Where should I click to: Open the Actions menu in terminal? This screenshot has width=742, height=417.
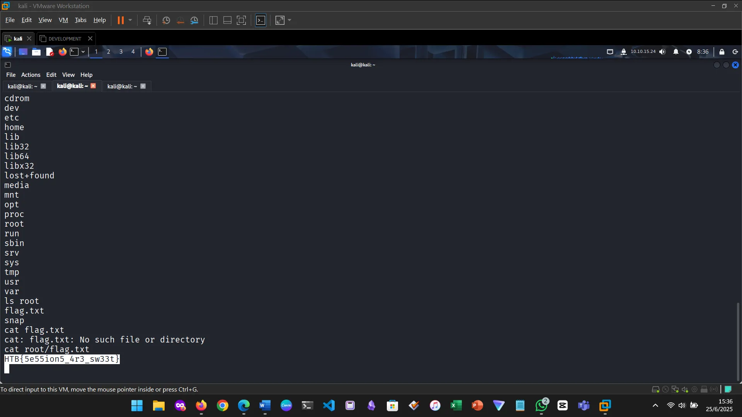coord(31,75)
